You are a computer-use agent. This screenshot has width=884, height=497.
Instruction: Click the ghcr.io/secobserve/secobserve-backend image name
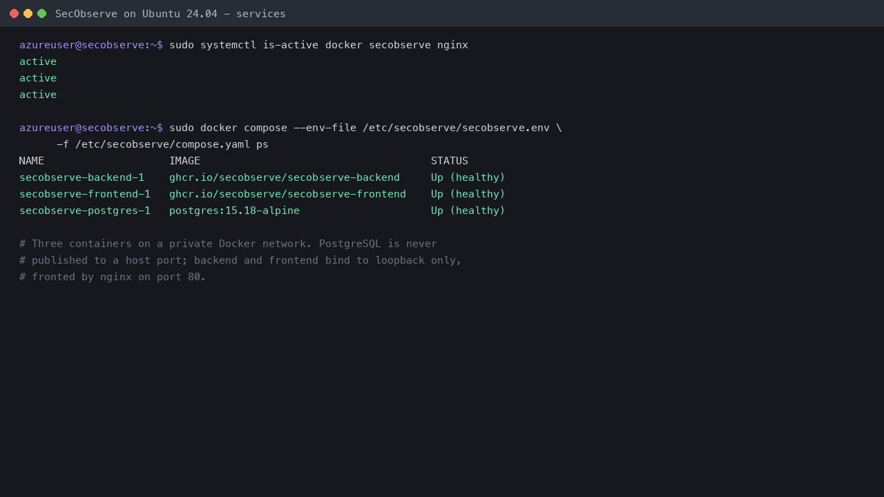coord(285,177)
